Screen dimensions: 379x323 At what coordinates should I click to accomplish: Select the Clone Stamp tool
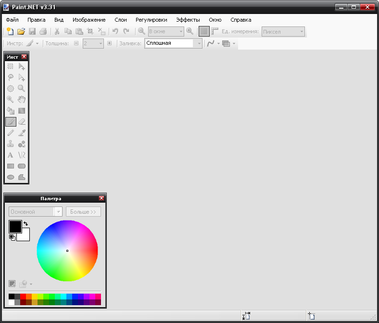pos(11,144)
